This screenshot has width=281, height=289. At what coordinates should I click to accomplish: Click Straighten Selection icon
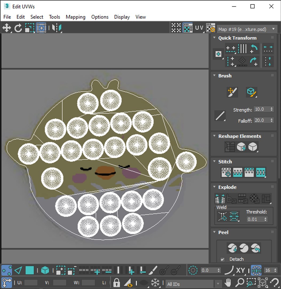230,147
